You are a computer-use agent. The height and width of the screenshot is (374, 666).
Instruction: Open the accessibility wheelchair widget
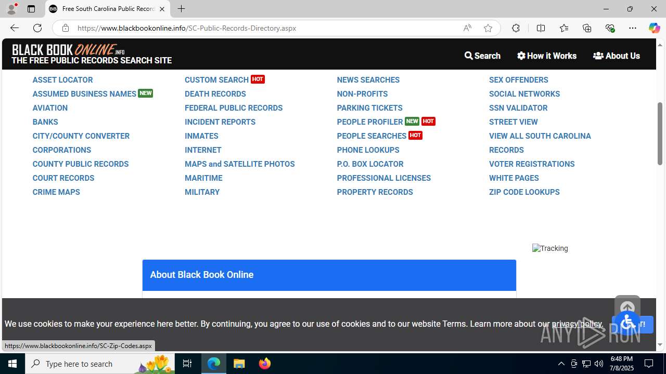click(x=628, y=323)
